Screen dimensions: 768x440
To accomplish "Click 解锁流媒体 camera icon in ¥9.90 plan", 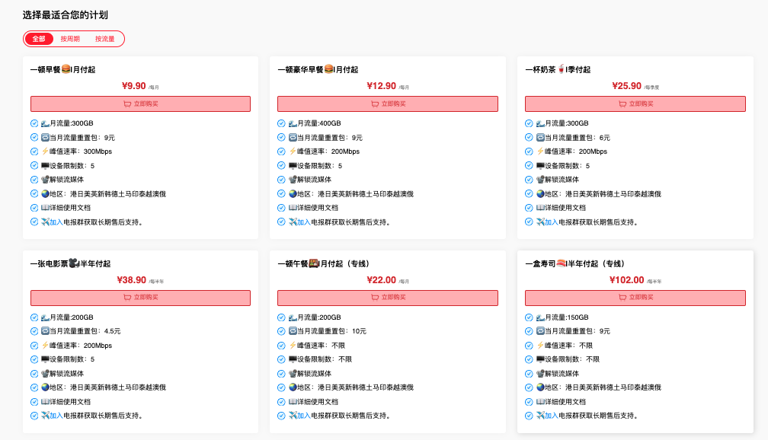I will tap(45, 180).
